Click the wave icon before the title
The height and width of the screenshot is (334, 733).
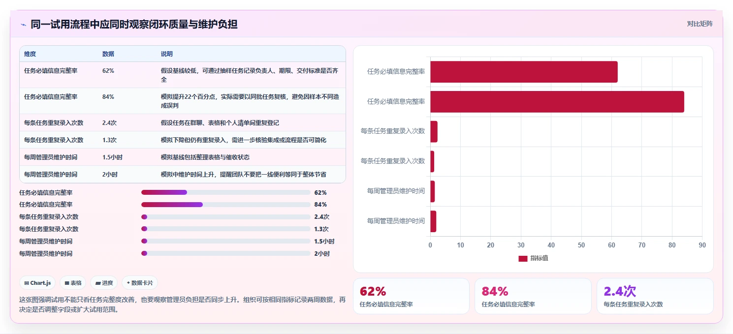(23, 24)
